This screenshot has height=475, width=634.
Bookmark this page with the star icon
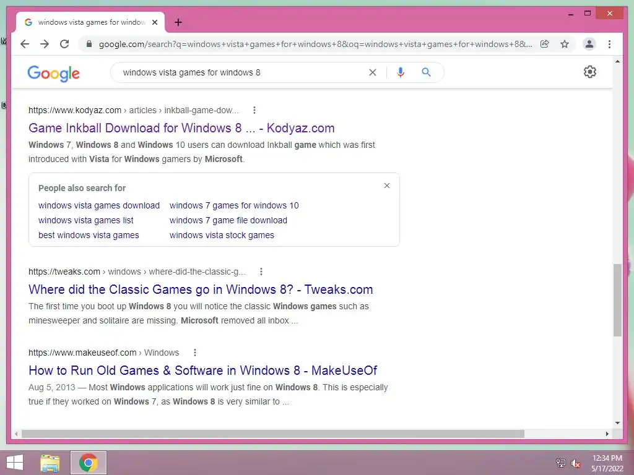pyautogui.click(x=565, y=44)
